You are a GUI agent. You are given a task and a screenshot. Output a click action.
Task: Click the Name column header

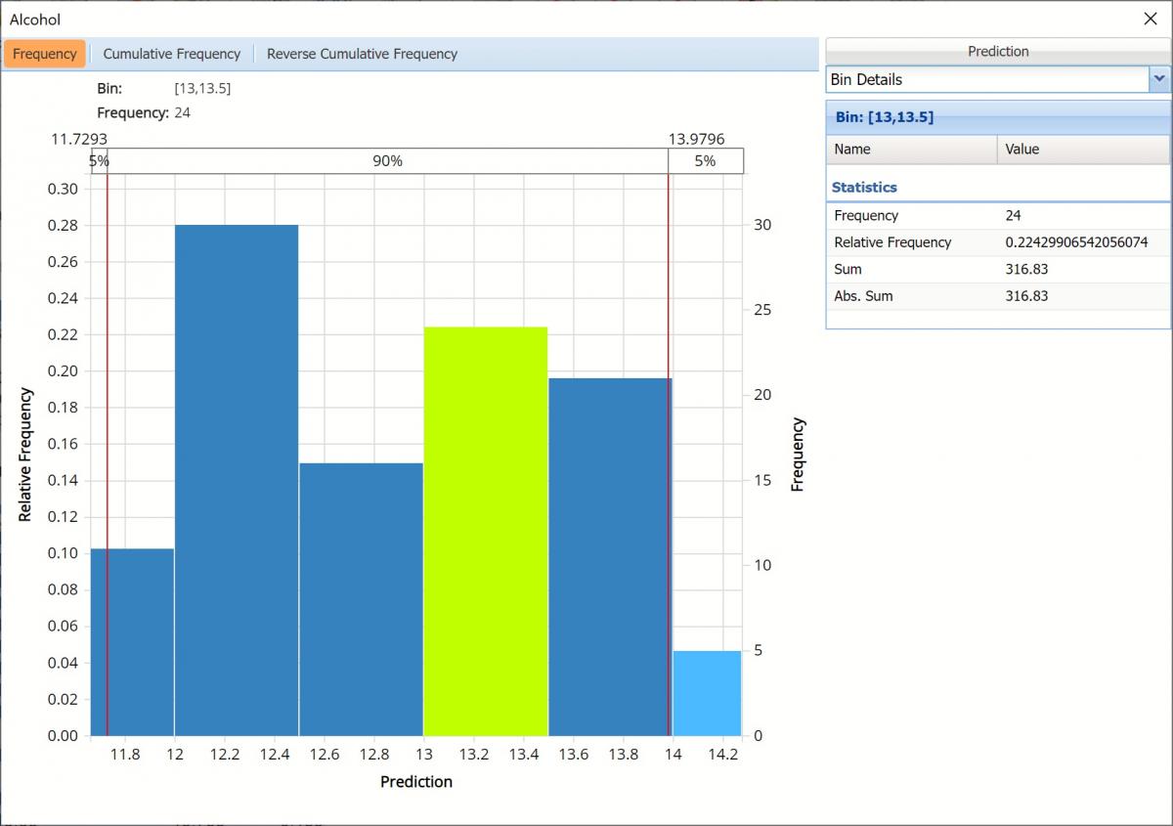pos(912,150)
